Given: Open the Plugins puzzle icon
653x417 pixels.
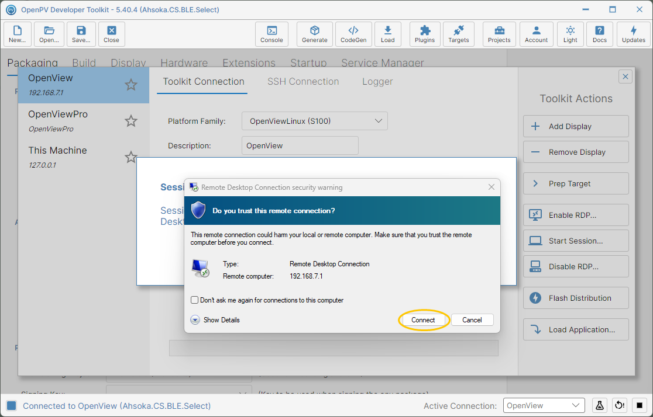Looking at the screenshot, I should 425,34.
